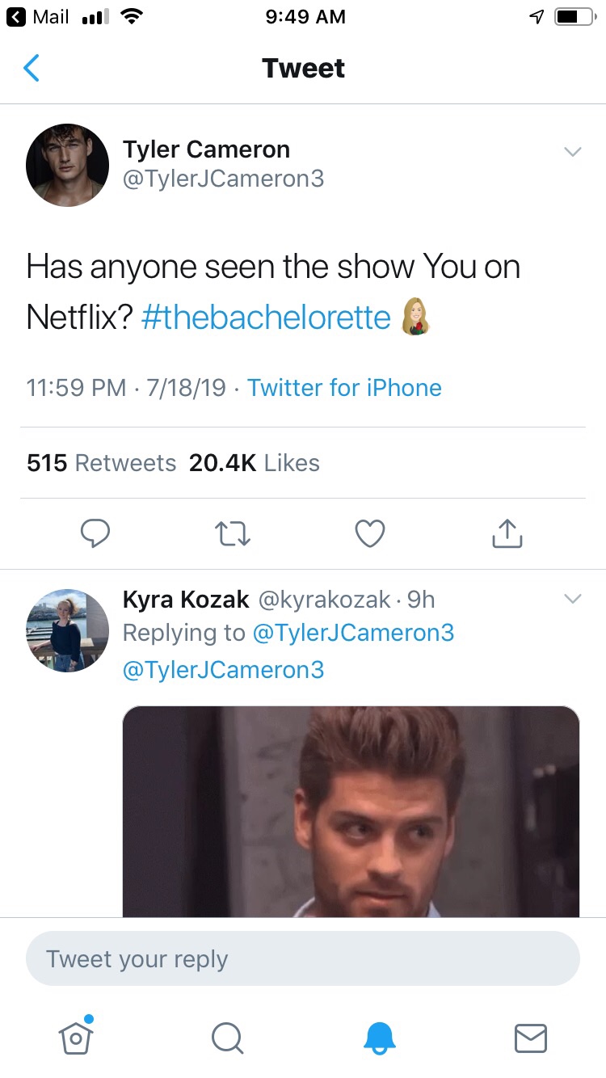
Task: Open the Twitter for iPhone source link
Action: 344,388
